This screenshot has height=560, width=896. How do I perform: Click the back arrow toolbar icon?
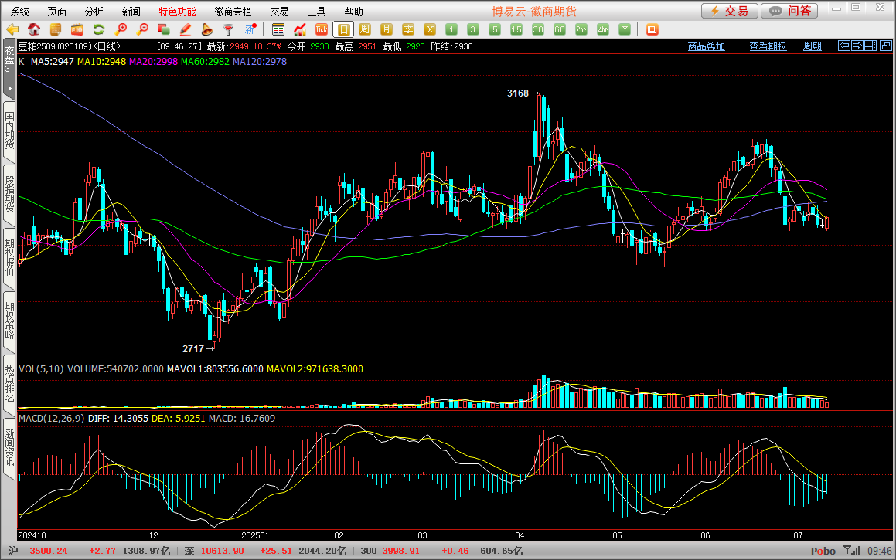coord(12,29)
